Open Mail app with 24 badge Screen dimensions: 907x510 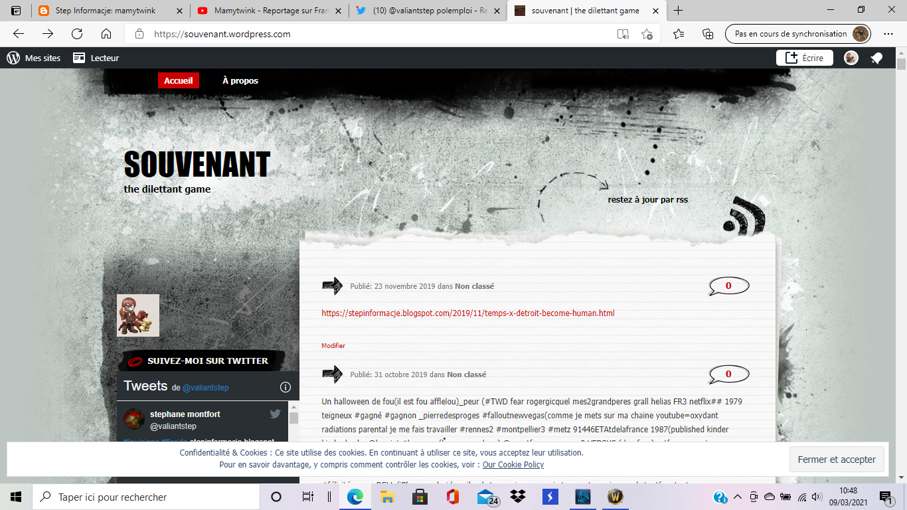pyautogui.click(x=487, y=497)
